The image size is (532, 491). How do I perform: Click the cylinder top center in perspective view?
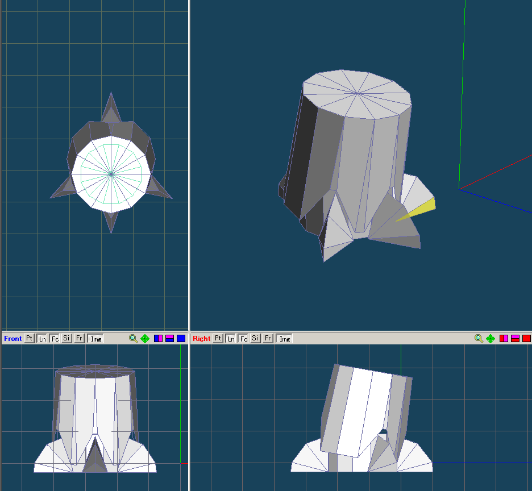(x=357, y=93)
